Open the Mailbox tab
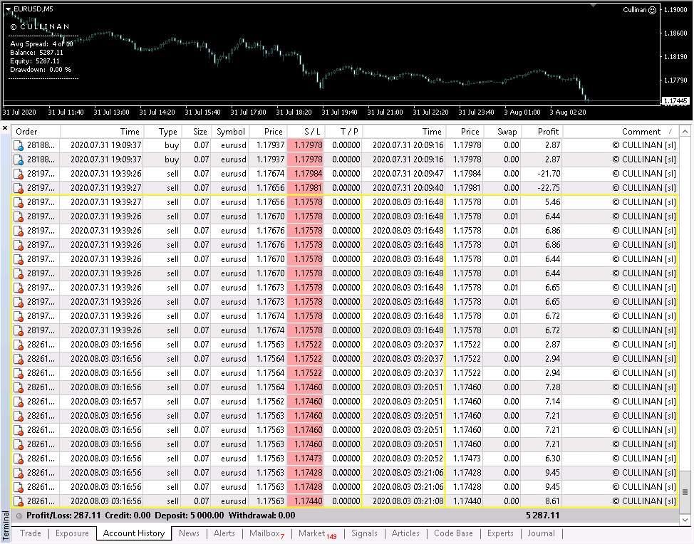Viewport: 694px width, 544px height. (266, 533)
